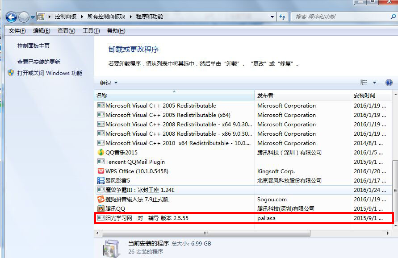Viewport: 398px width, 258px height.
Task: Open the recent pages dropdown arrow
Action: pyautogui.click(x=33, y=17)
